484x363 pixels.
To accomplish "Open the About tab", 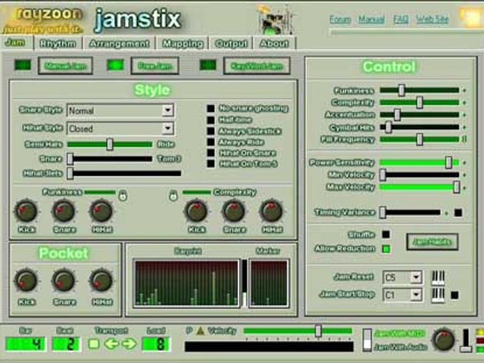I will (x=274, y=43).
